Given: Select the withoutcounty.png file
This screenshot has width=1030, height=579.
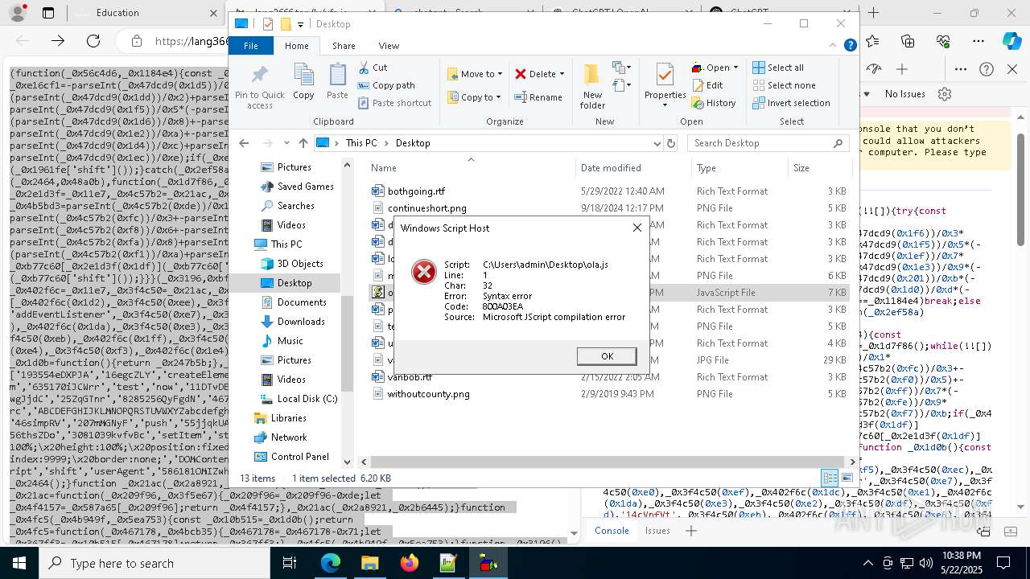Looking at the screenshot, I should tap(428, 394).
